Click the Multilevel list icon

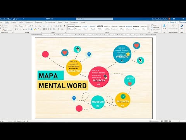(x=52, y=26)
